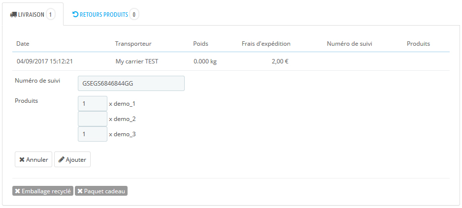The width and height of the screenshot is (462, 208).
Task: Select the Livraison tab label
Action: (x=31, y=15)
